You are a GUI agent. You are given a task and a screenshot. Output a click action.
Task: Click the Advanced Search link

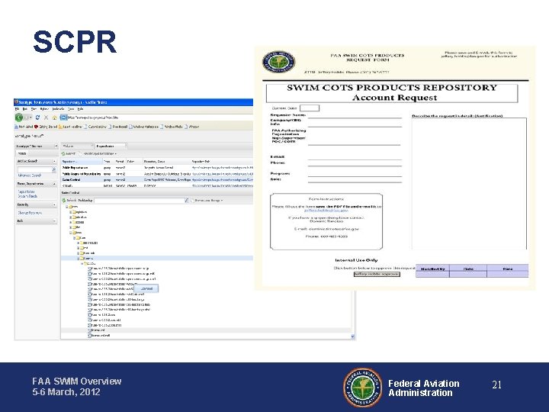pyautogui.click(x=30, y=175)
